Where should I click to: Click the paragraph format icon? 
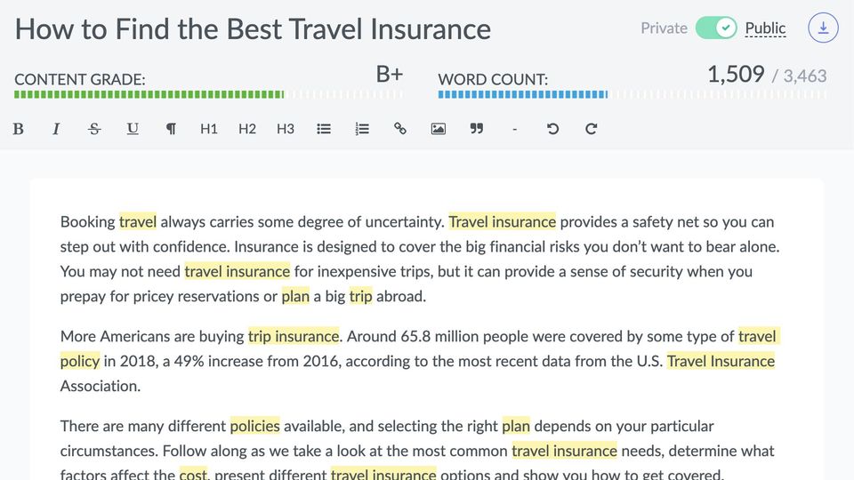171,129
